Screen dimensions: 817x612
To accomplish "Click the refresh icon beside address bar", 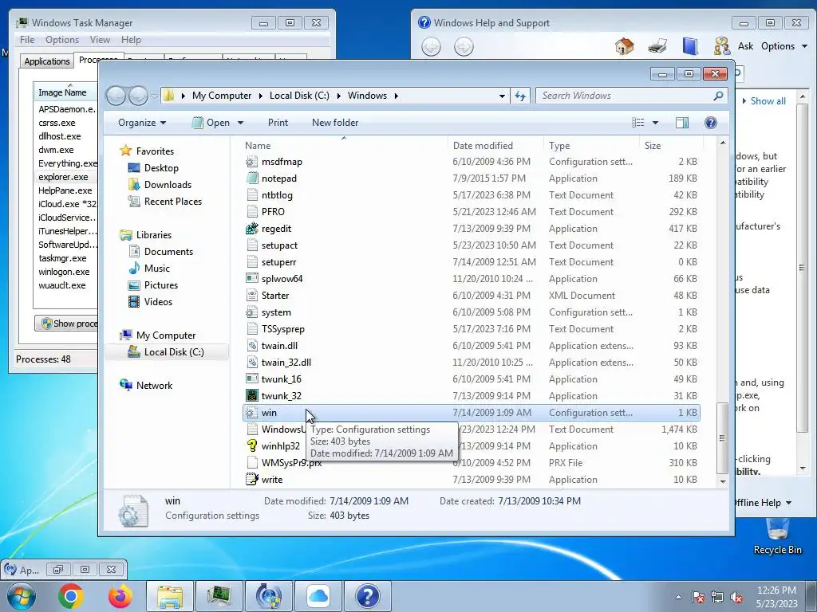I will (520, 96).
